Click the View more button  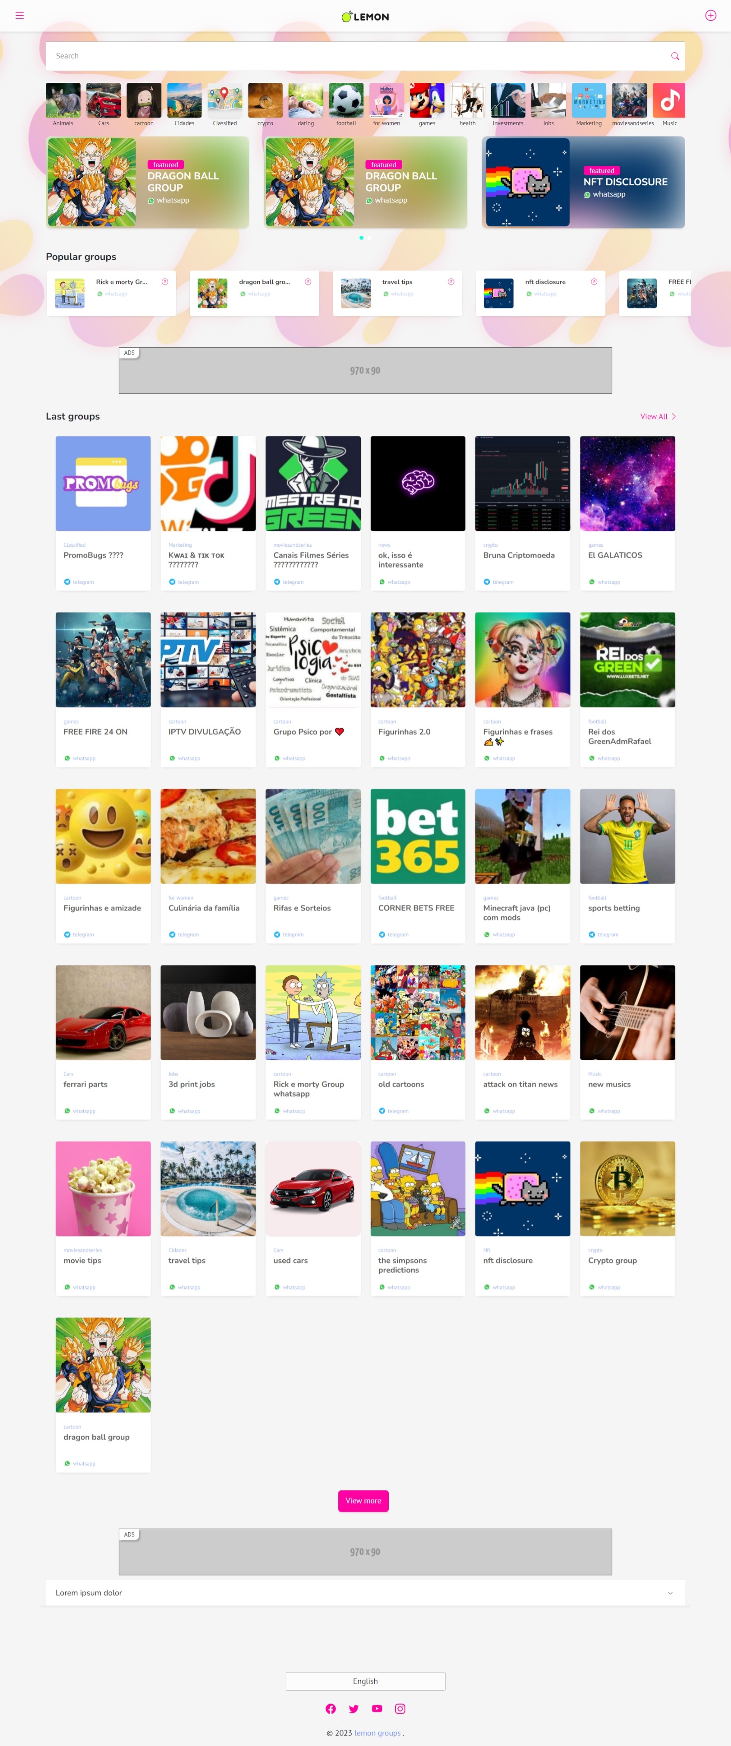363,1501
